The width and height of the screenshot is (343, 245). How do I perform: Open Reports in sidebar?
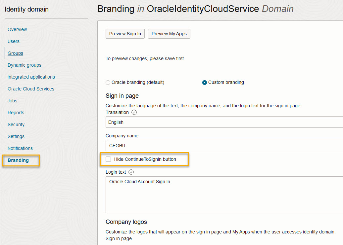point(16,113)
